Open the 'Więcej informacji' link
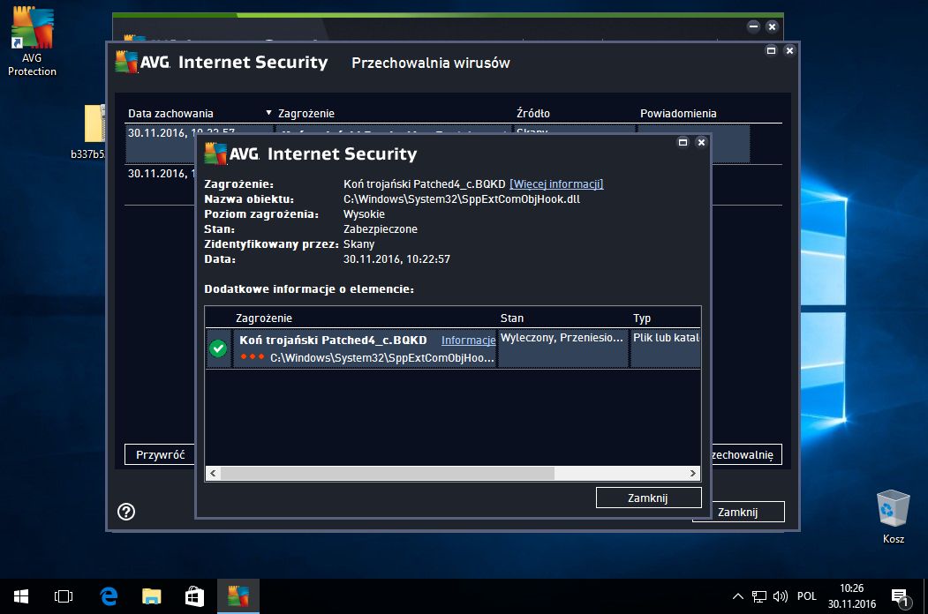This screenshot has height=614, width=928. [x=555, y=183]
